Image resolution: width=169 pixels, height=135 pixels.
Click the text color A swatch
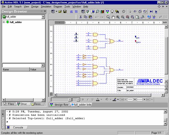click(x=98, y=100)
